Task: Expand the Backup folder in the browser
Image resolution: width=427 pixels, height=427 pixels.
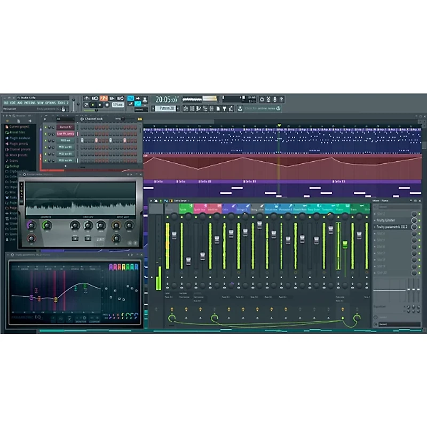Action: [x=13, y=167]
